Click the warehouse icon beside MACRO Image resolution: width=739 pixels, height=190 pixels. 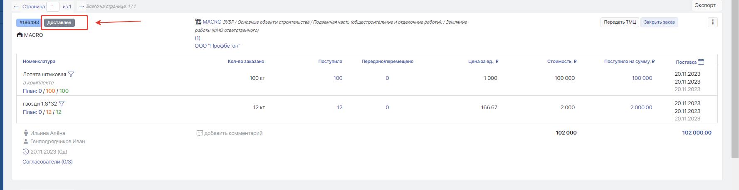(x=20, y=35)
